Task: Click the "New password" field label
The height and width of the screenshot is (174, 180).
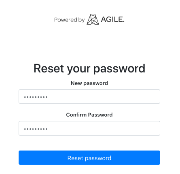Action: 89,83
